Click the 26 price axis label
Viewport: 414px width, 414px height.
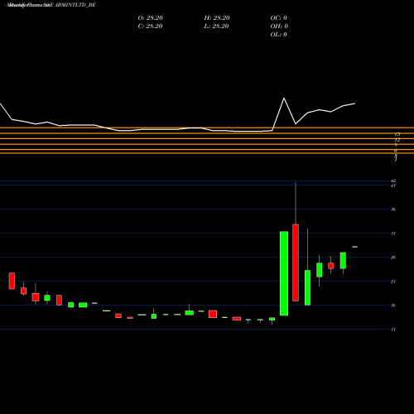393,258
